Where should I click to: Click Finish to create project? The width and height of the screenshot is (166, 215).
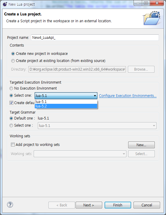(118, 205)
